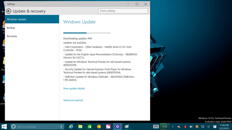Image resolution: width=232 pixels, height=130 pixels.
Task: Click the download progress bar
Action: tap(87, 33)
